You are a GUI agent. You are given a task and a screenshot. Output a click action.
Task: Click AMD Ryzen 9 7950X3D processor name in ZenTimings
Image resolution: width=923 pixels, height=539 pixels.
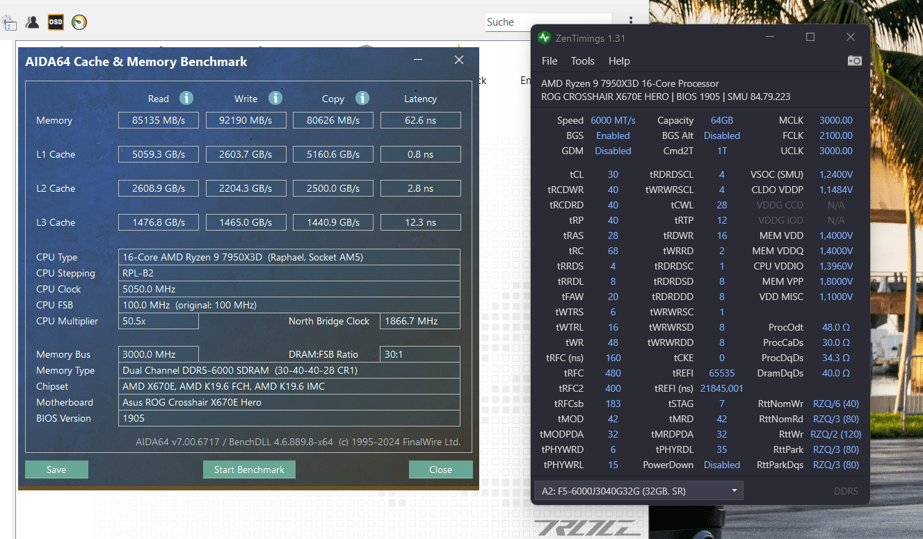pyautogui.click(x=630, y=83)
